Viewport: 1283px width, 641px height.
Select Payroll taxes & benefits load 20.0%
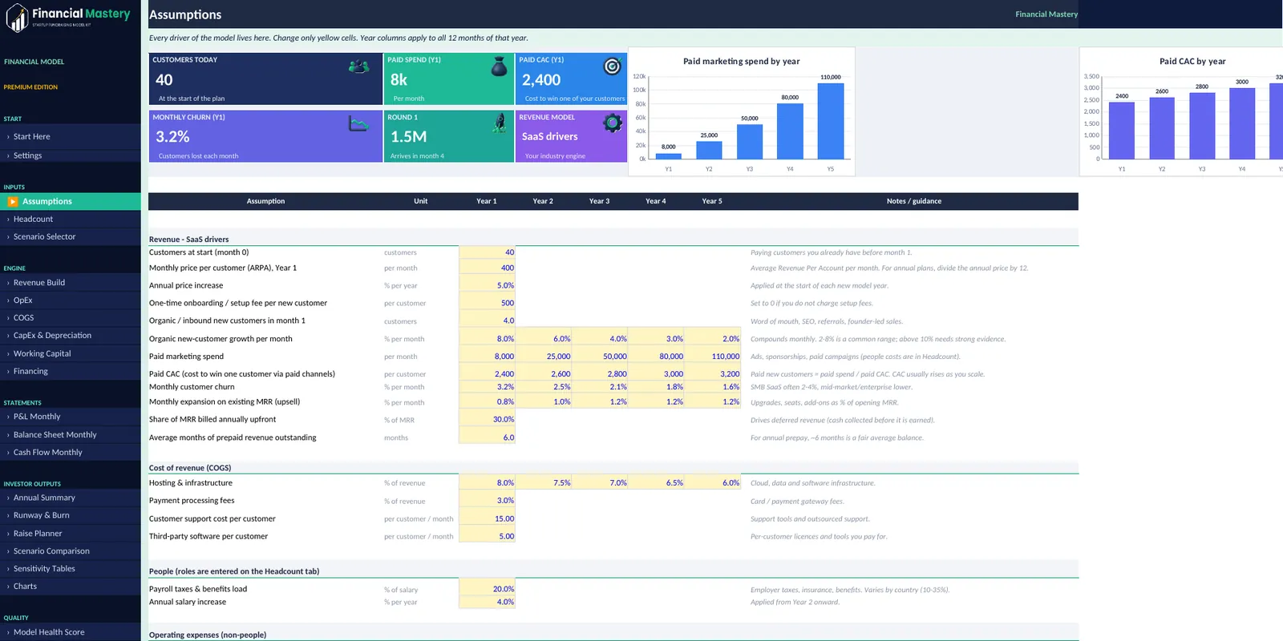pyautogui.click(x=487, y=589)
